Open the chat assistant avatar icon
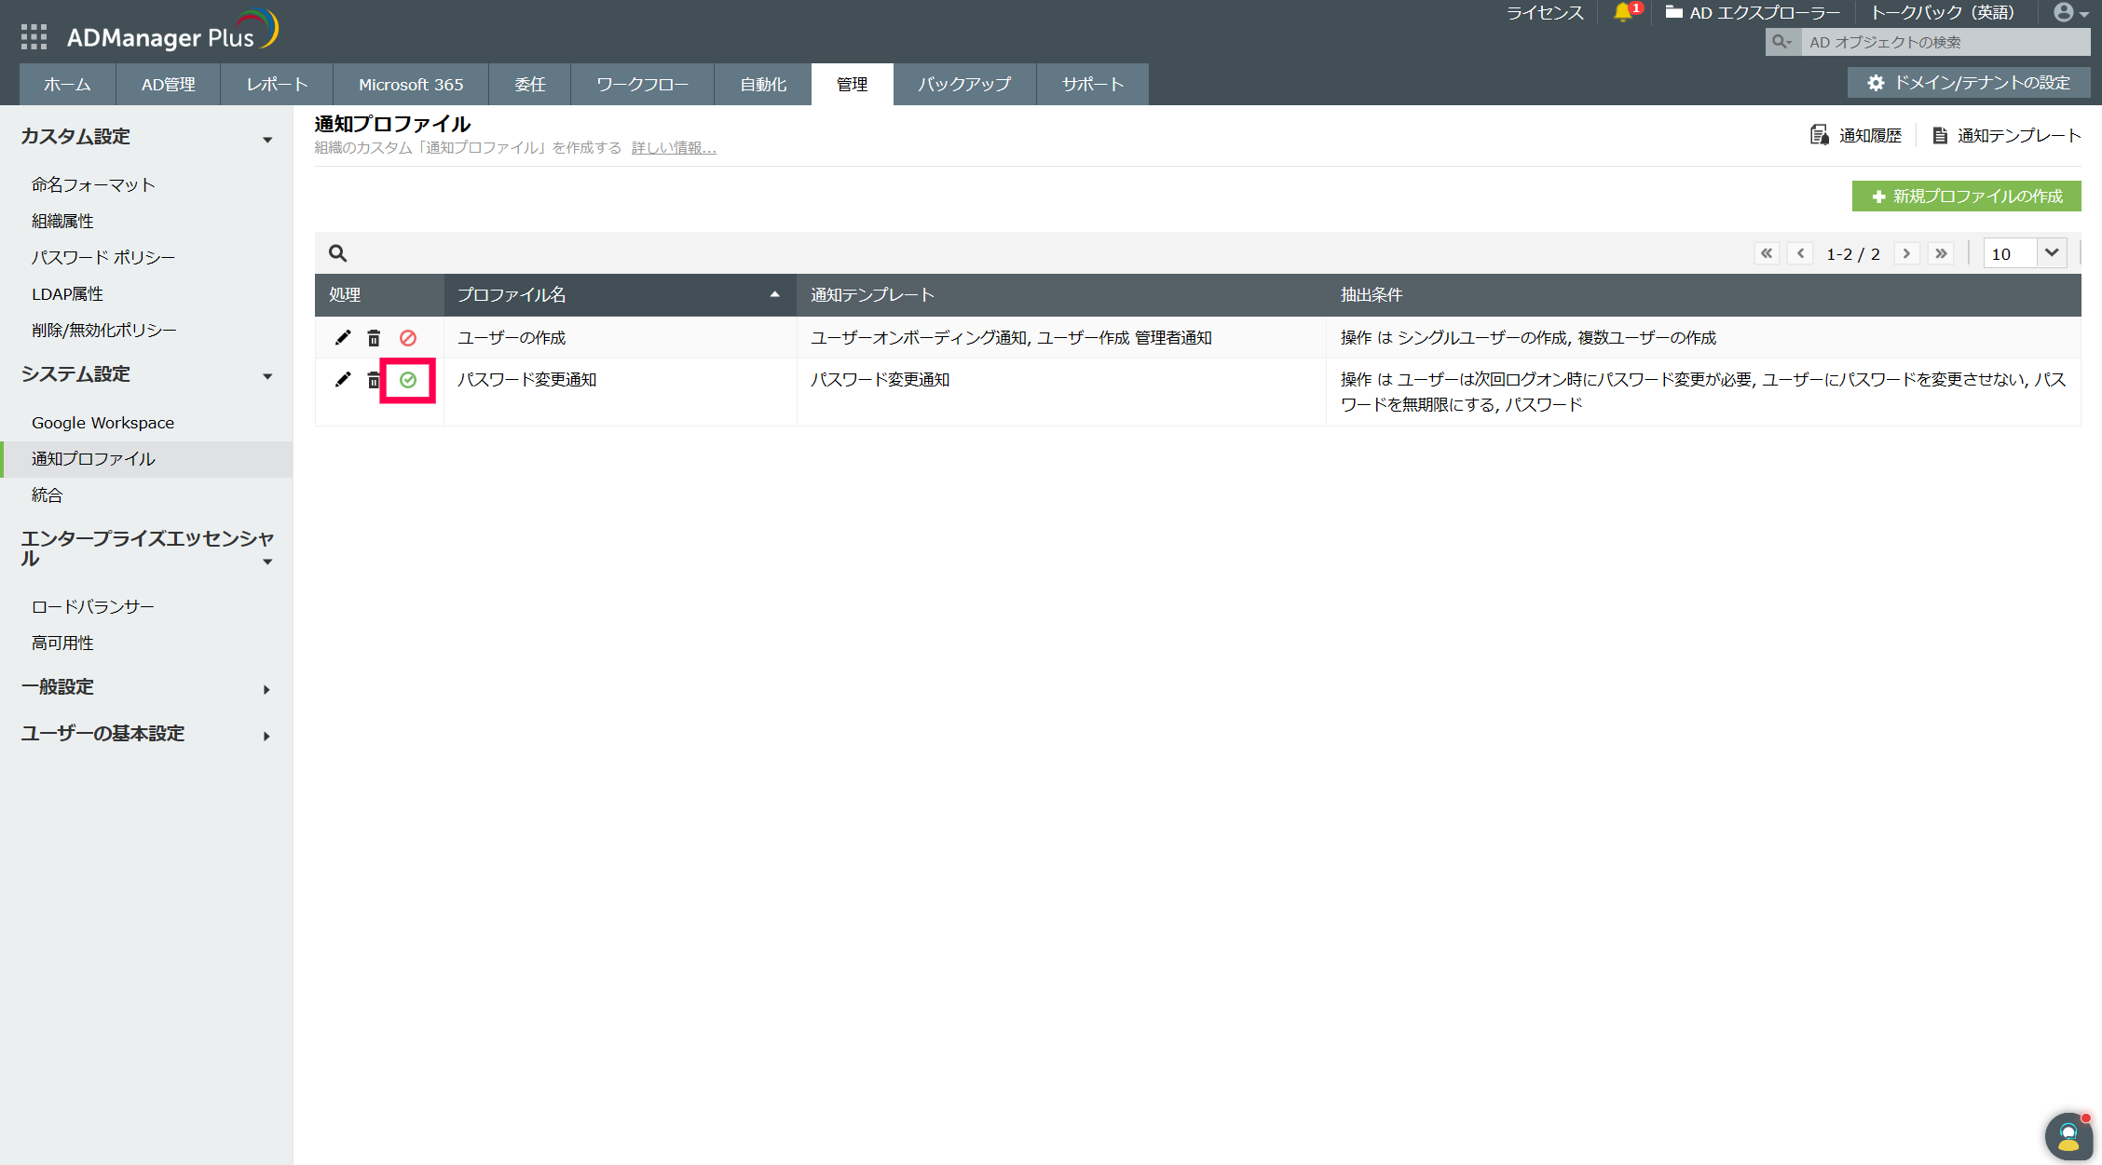Screen dimensions: 2102x1165 pos(2068,1135)
